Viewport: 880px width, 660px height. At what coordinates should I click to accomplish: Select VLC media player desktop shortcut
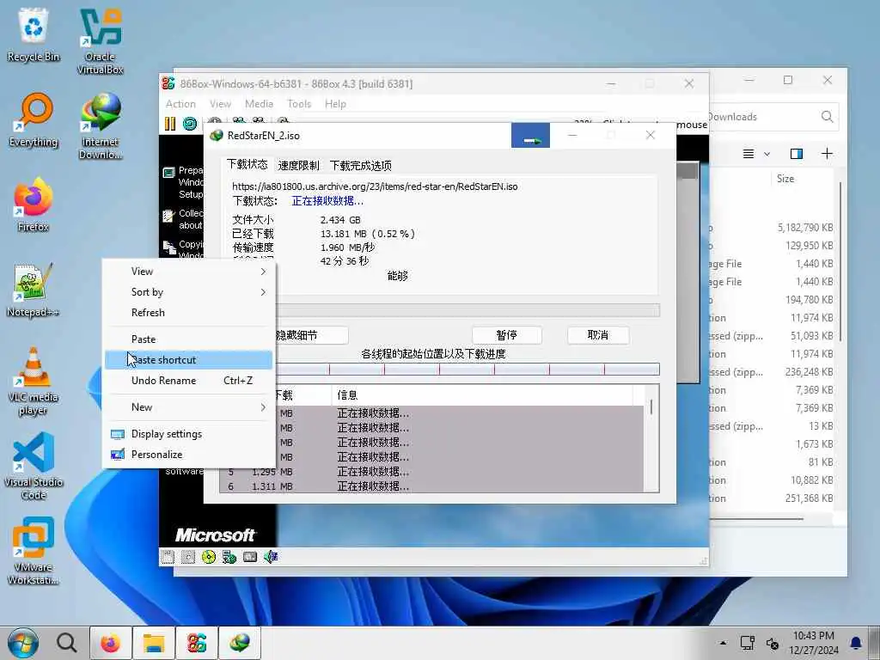coord(34,382)
